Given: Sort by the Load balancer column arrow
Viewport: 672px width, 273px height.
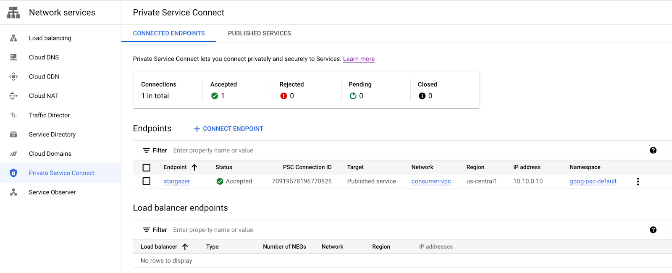Looking at the screenshot, I should 185,247.
